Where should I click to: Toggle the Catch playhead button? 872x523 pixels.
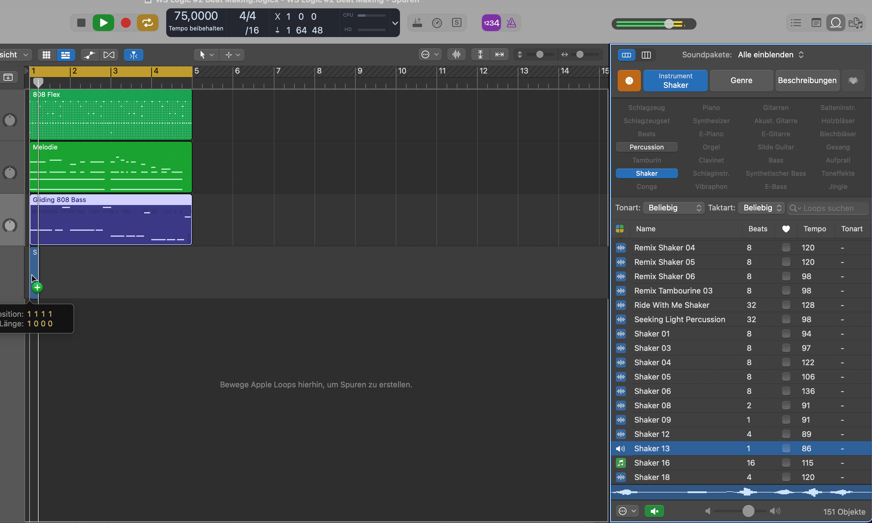134,55
